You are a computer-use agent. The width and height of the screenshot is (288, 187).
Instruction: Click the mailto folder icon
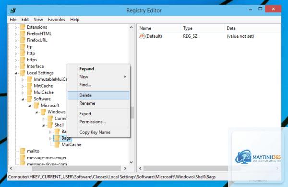23,151
